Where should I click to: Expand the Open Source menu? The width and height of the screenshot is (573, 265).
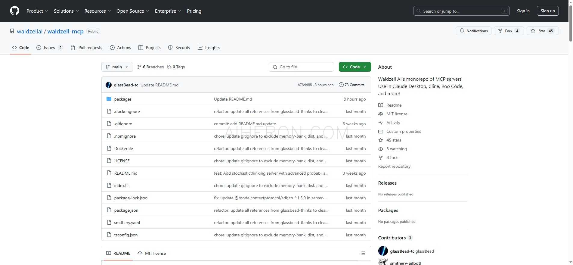pos(133,11)
